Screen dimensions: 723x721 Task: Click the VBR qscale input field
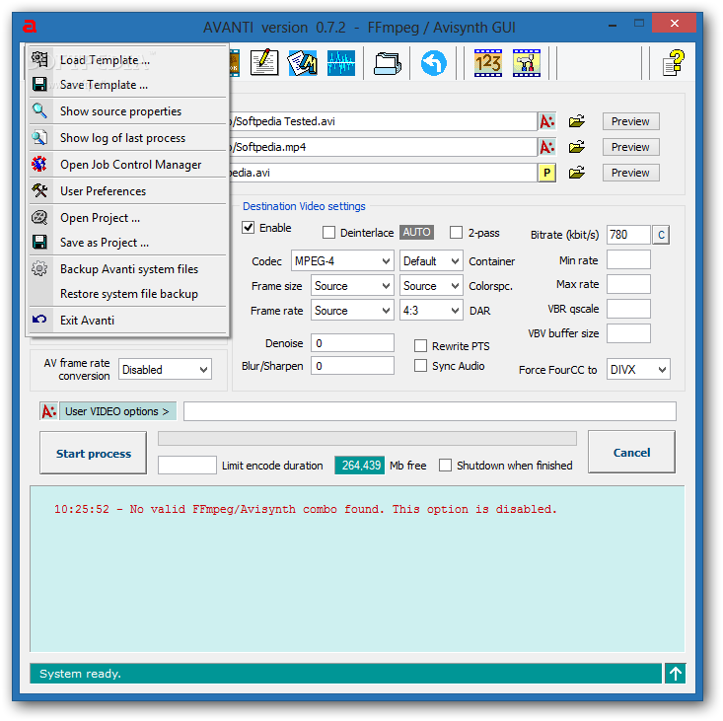click(x=628, y=309)
